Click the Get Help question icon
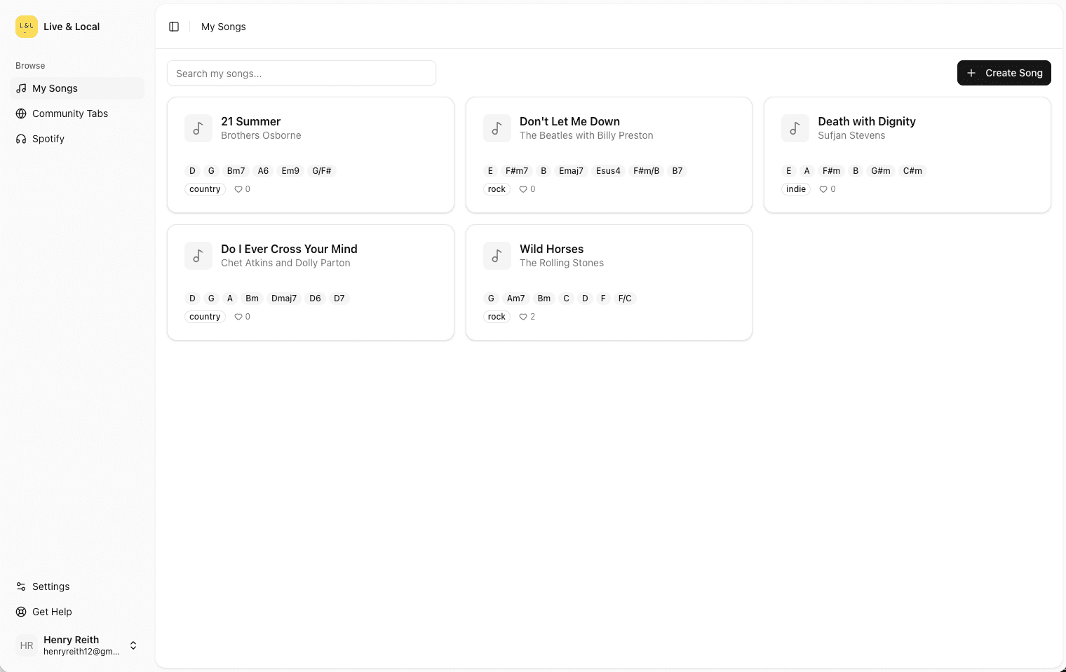1066x672 pixels. (x=20, y=612)
